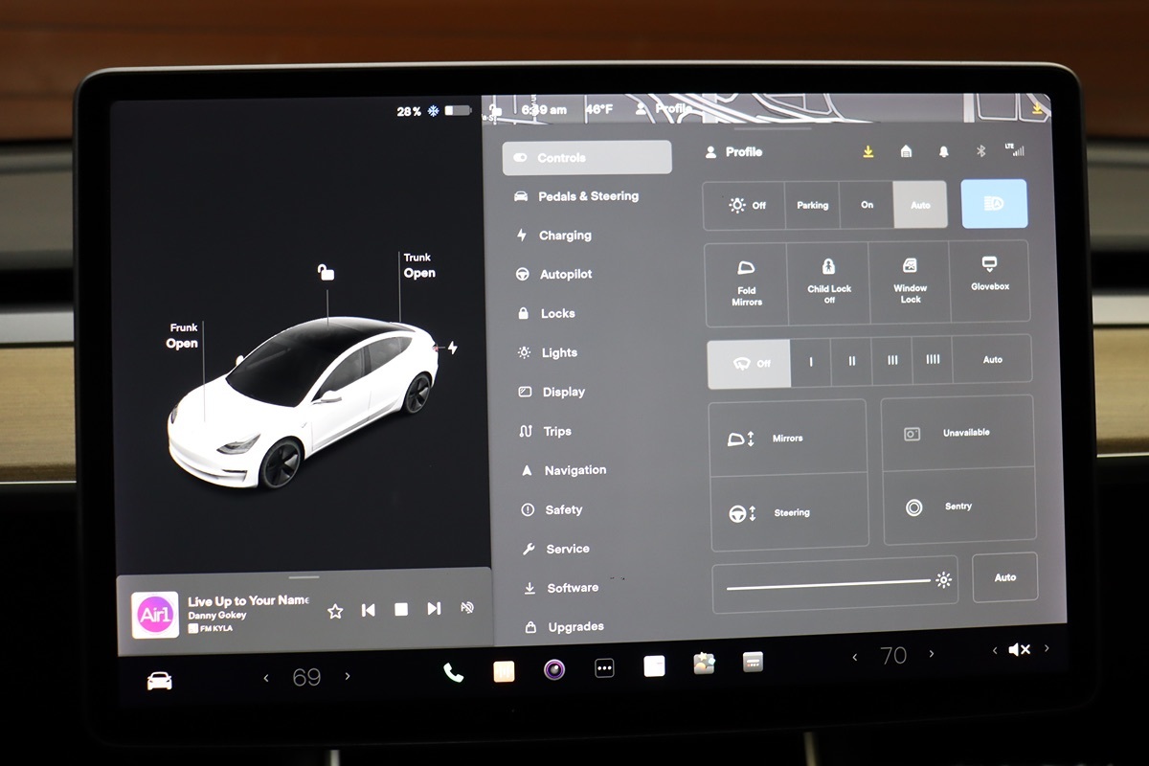Increase the passenger temperature with right arrow

(932, 655)
